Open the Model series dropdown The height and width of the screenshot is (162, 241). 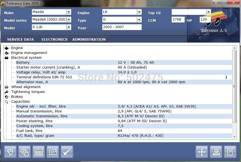[x=69, y=20]
